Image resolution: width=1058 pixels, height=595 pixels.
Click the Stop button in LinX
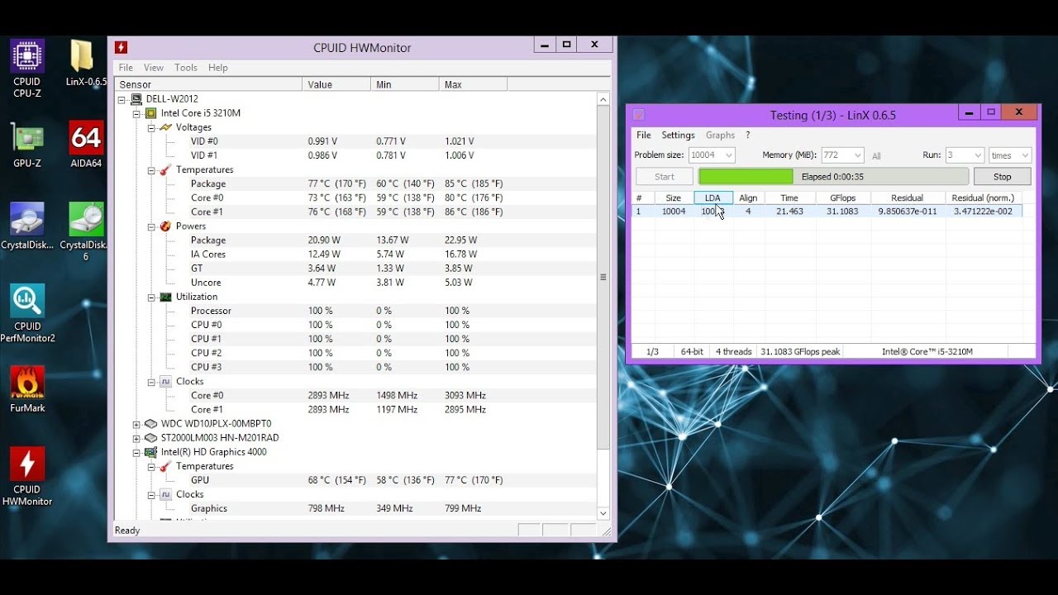point(1002,176)
